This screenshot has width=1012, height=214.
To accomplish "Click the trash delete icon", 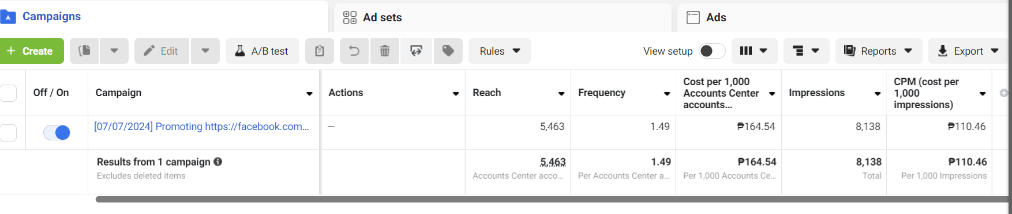I will pos(385,51).
